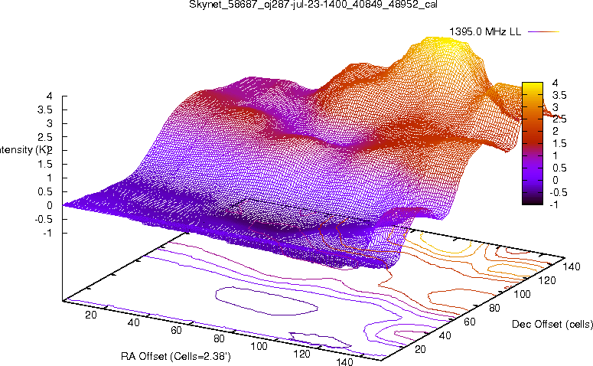Click Dec Offset axis tick 40

tap(445, 335)
